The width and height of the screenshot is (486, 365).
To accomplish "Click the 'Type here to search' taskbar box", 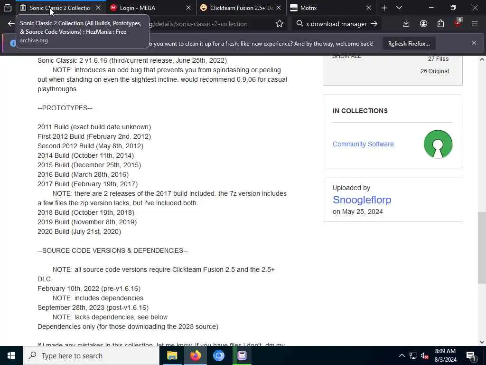I will pyautogui.click(x=91, y=355).
